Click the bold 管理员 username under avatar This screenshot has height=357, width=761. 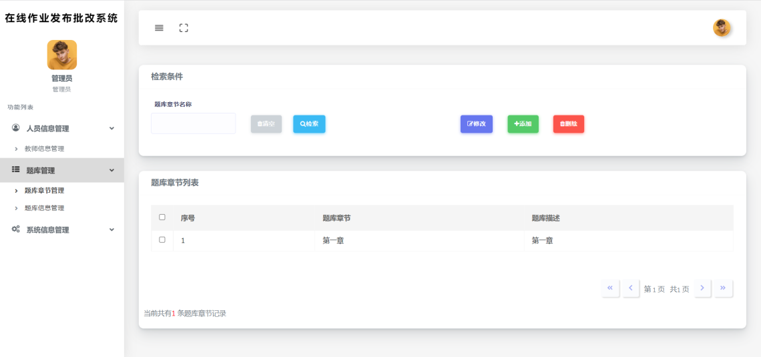[x=61, y=78]
